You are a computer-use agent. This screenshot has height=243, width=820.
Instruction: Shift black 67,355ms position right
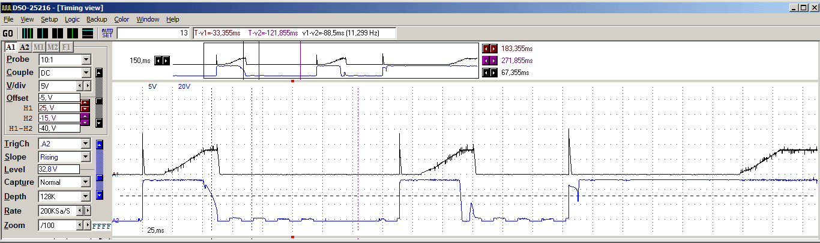pyautogui.click(x=494, y=73)
